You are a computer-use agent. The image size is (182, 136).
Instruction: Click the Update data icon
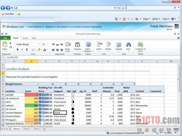click(x=118, y=45)
